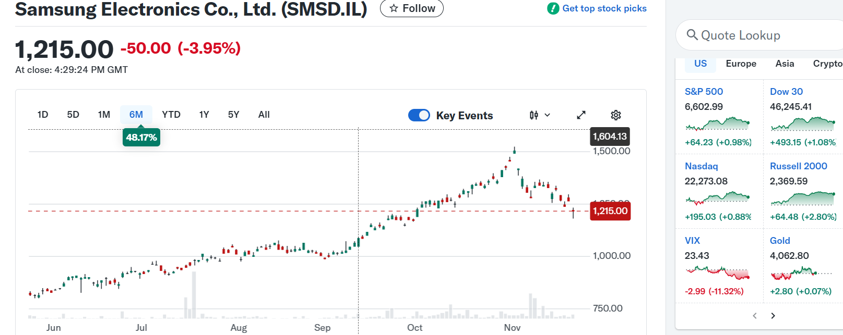
Task: Toggle the Key Events switch off
Action: [x=419, y=115]
